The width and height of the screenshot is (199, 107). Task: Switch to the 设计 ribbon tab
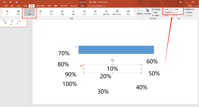coord(19,6)
